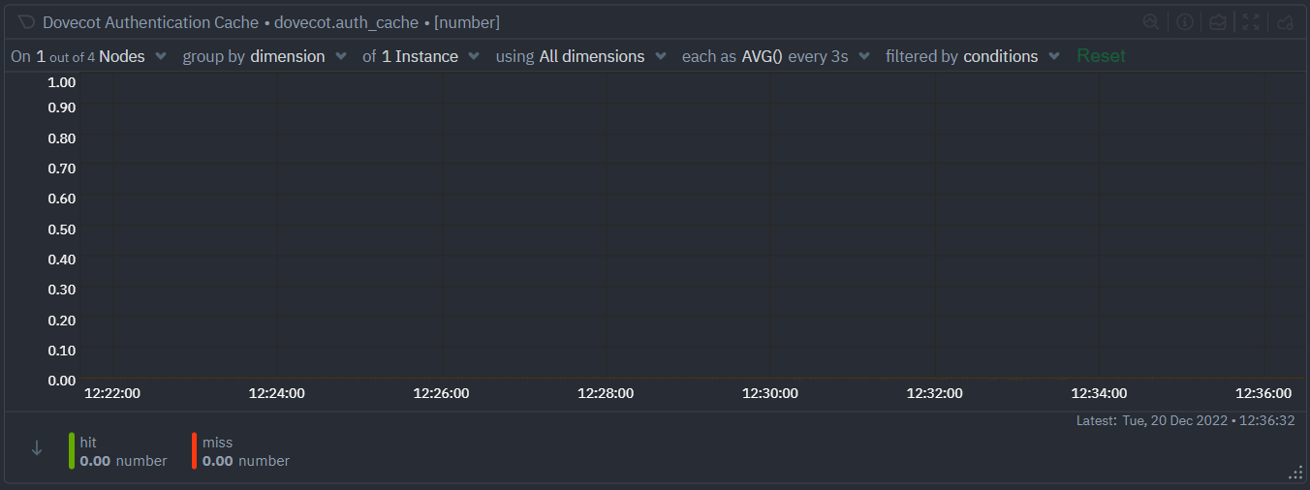Click the Reset filters button

(x=1102, y=56)
